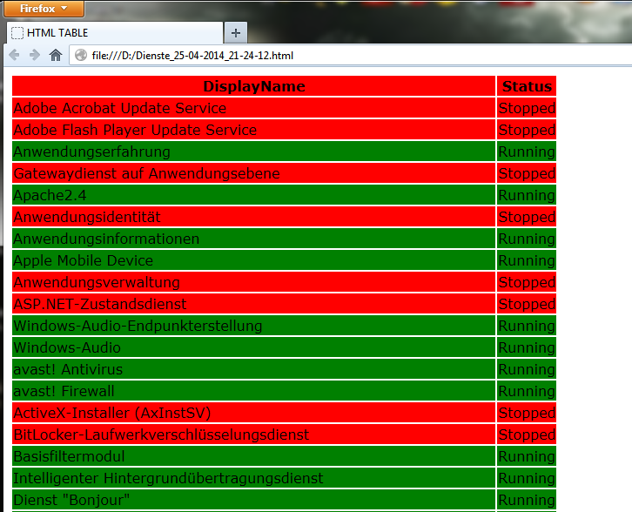
Task: Click Running status of Anwendungsinformationen
Action: pos(527,239)
